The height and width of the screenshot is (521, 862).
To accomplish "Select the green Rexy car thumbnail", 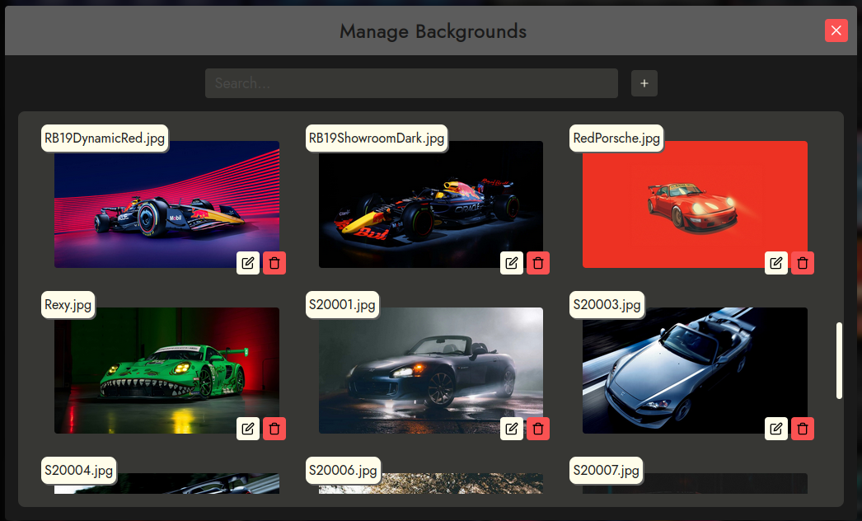I will coord(166,371).
